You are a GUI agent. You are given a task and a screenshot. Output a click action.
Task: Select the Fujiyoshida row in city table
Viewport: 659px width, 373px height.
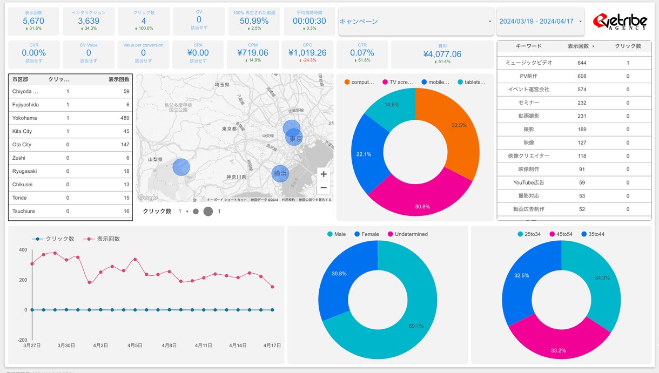[x=71, y=105]
